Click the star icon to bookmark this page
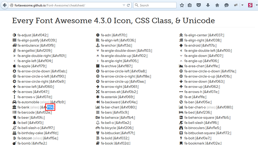Image resolution: width=258 pixels, height=145 pixels. [x=182, y=5]
